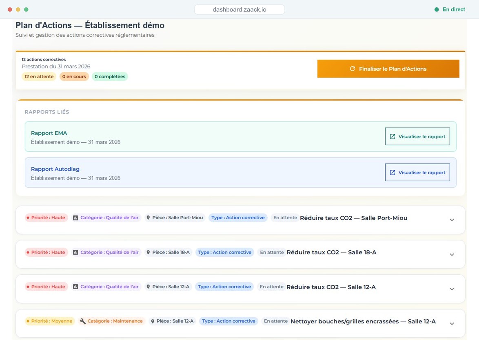The image size is (479, 352).
Task: Click external-link icon in Rapport EMA row
Action: pyautogui.click(x=393, y=137)
